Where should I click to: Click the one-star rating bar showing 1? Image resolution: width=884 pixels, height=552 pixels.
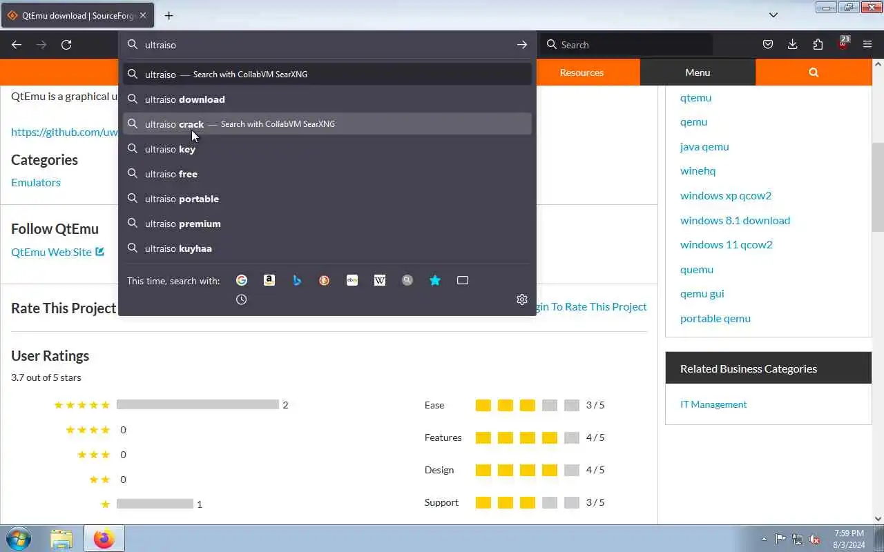click(155, 504)
